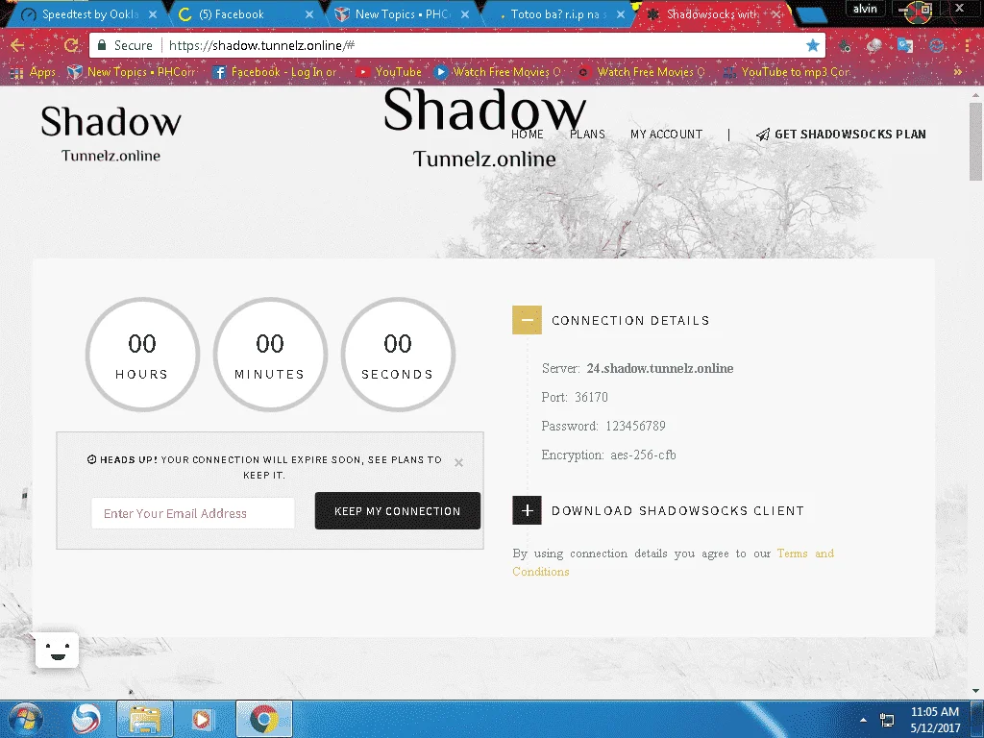
Task: Open the Windows Start button
Action: pyautogui.click(x=26, y=719)
